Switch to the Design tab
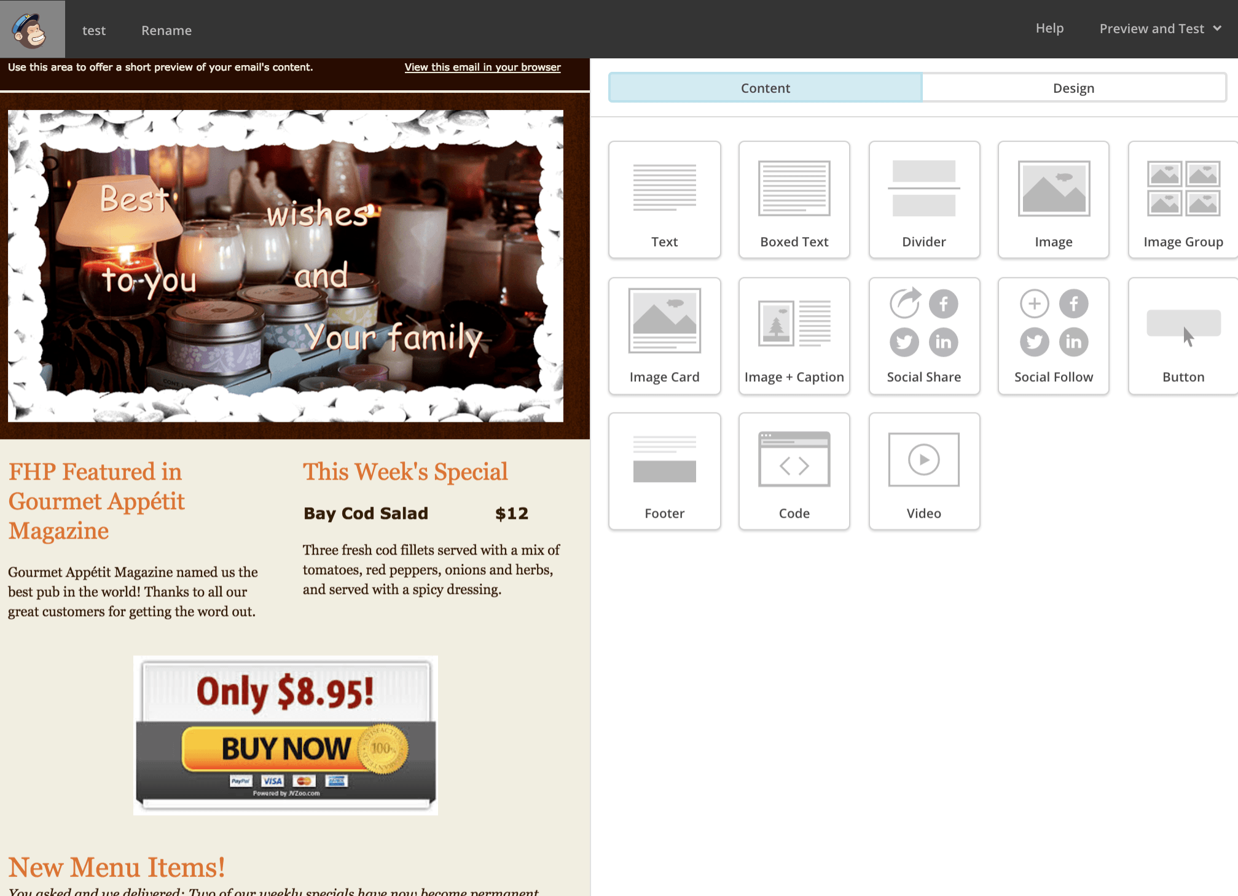This screenshot has width=1238, height=896. coord(1073,87)
